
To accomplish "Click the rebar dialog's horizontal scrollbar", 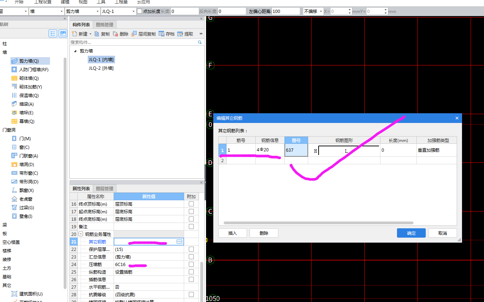I will pos(318,223).
